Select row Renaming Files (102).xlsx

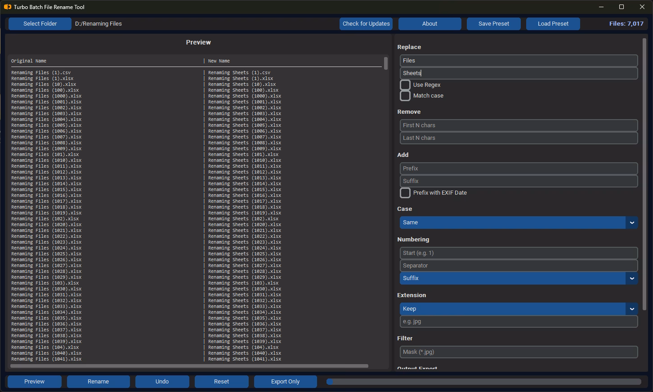tap(45, 218)
